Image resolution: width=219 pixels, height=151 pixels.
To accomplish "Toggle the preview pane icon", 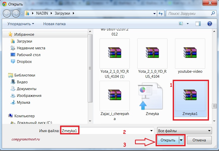I will [x=198, y=24].
